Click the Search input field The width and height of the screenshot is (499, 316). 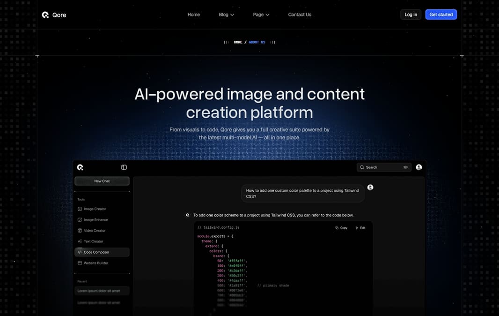click(x=384, y=167)
